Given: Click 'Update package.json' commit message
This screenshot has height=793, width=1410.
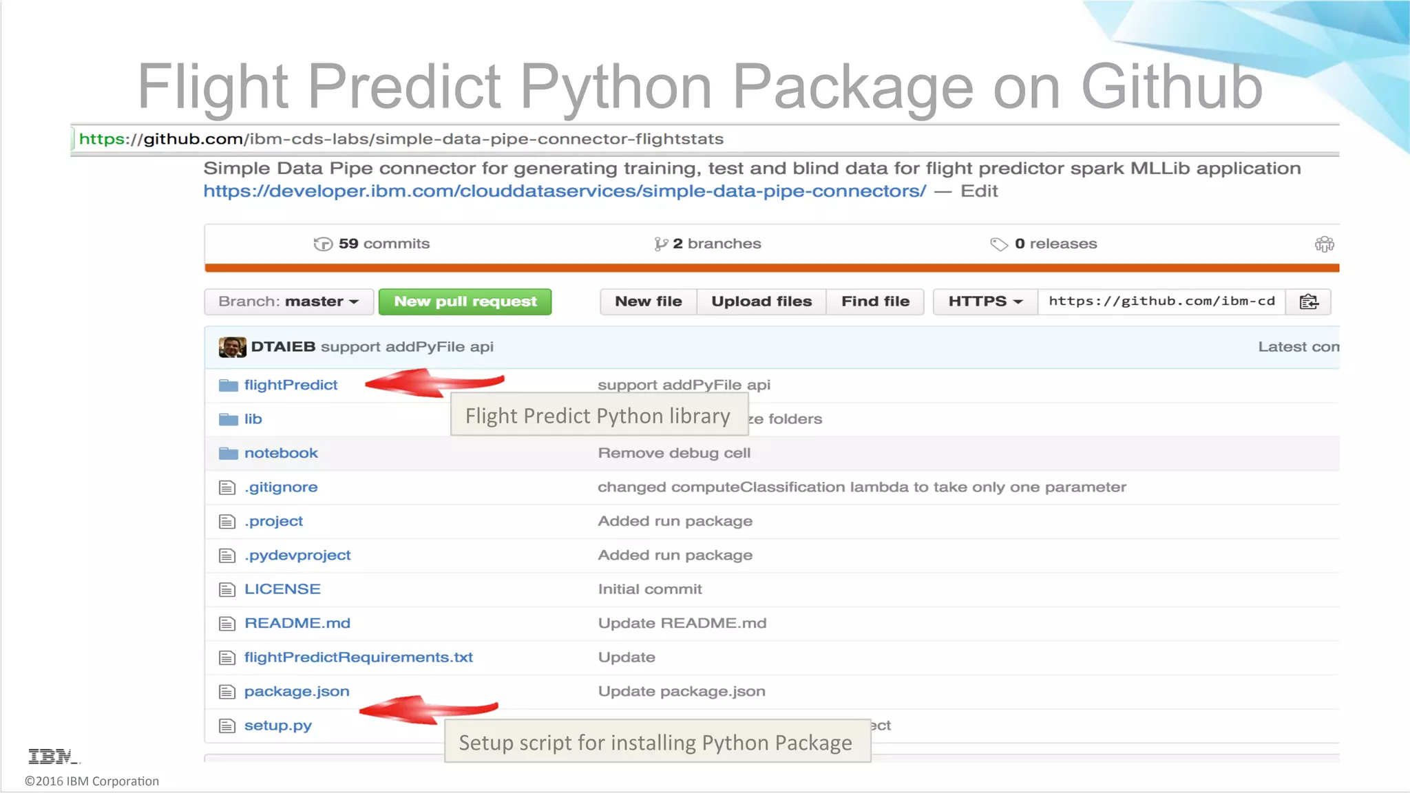Looking at the screenshot, I should coord(682,692).
